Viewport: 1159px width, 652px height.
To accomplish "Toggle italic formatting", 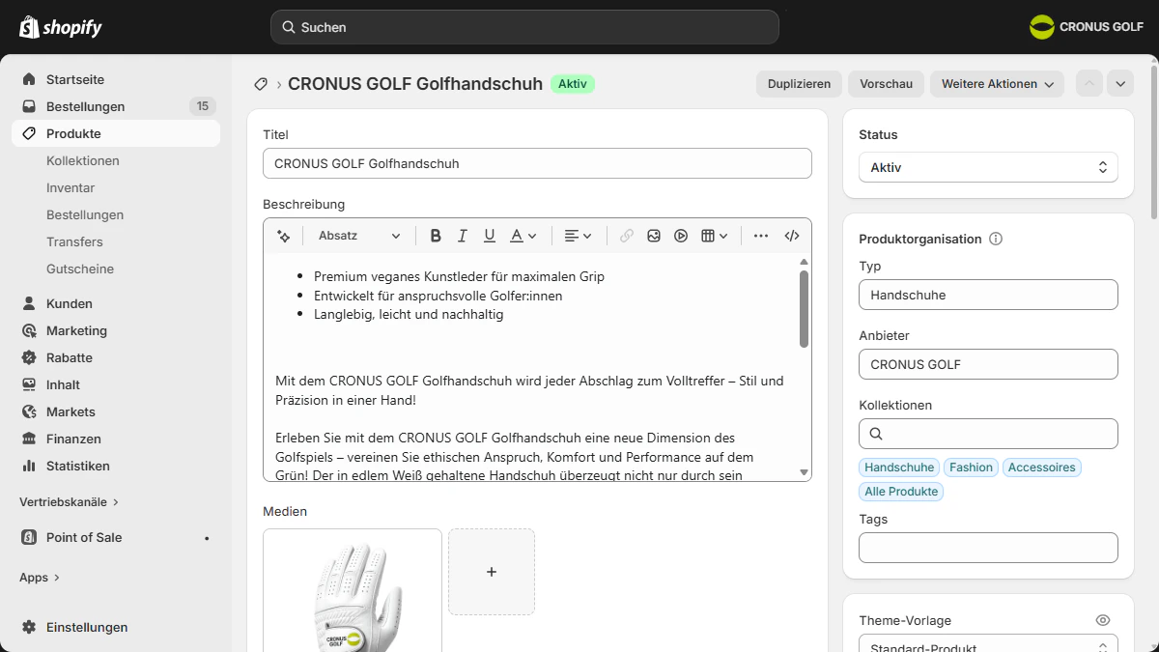I will click(463, 236).
